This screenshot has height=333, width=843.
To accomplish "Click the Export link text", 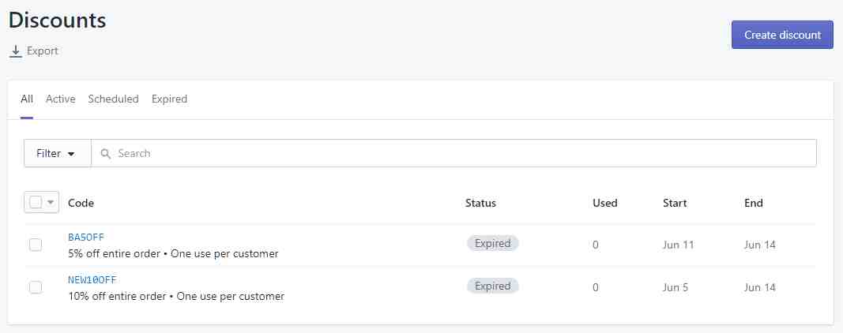I will pos(43,51).
